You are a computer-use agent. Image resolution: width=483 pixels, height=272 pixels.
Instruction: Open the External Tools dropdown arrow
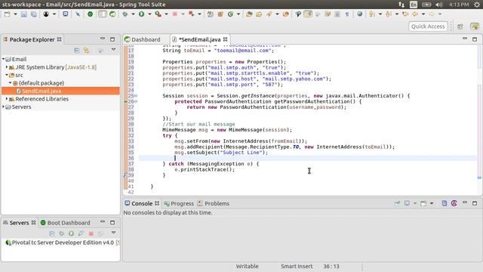pyautogui.click(x=166, y=14)
